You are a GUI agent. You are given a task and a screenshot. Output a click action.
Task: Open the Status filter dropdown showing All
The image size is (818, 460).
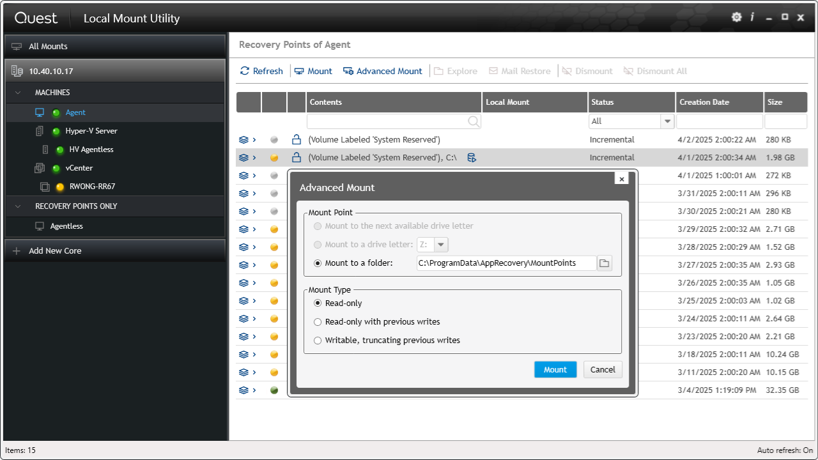668,121
